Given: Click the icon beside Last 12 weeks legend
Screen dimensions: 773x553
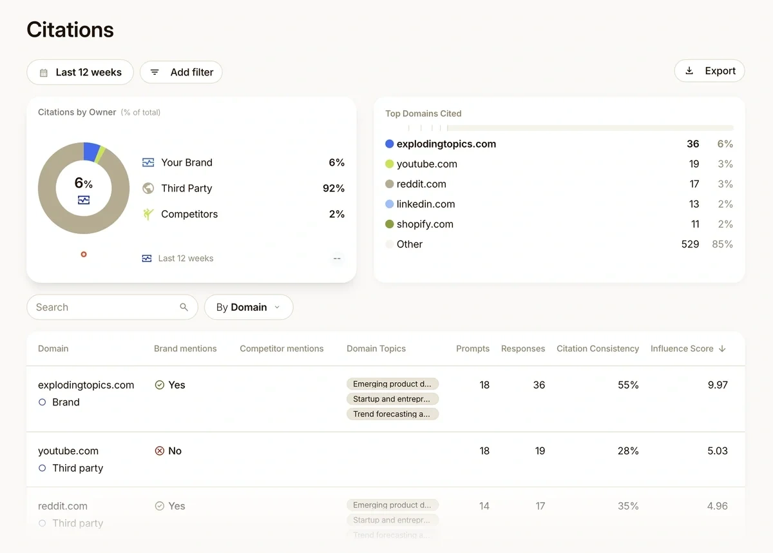Looking at the screenshot, I should pos(147,258).
